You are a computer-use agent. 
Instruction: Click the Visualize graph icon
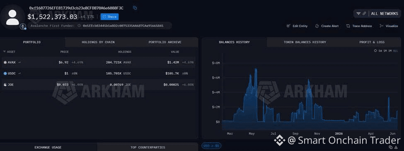(x=382, y=26)
